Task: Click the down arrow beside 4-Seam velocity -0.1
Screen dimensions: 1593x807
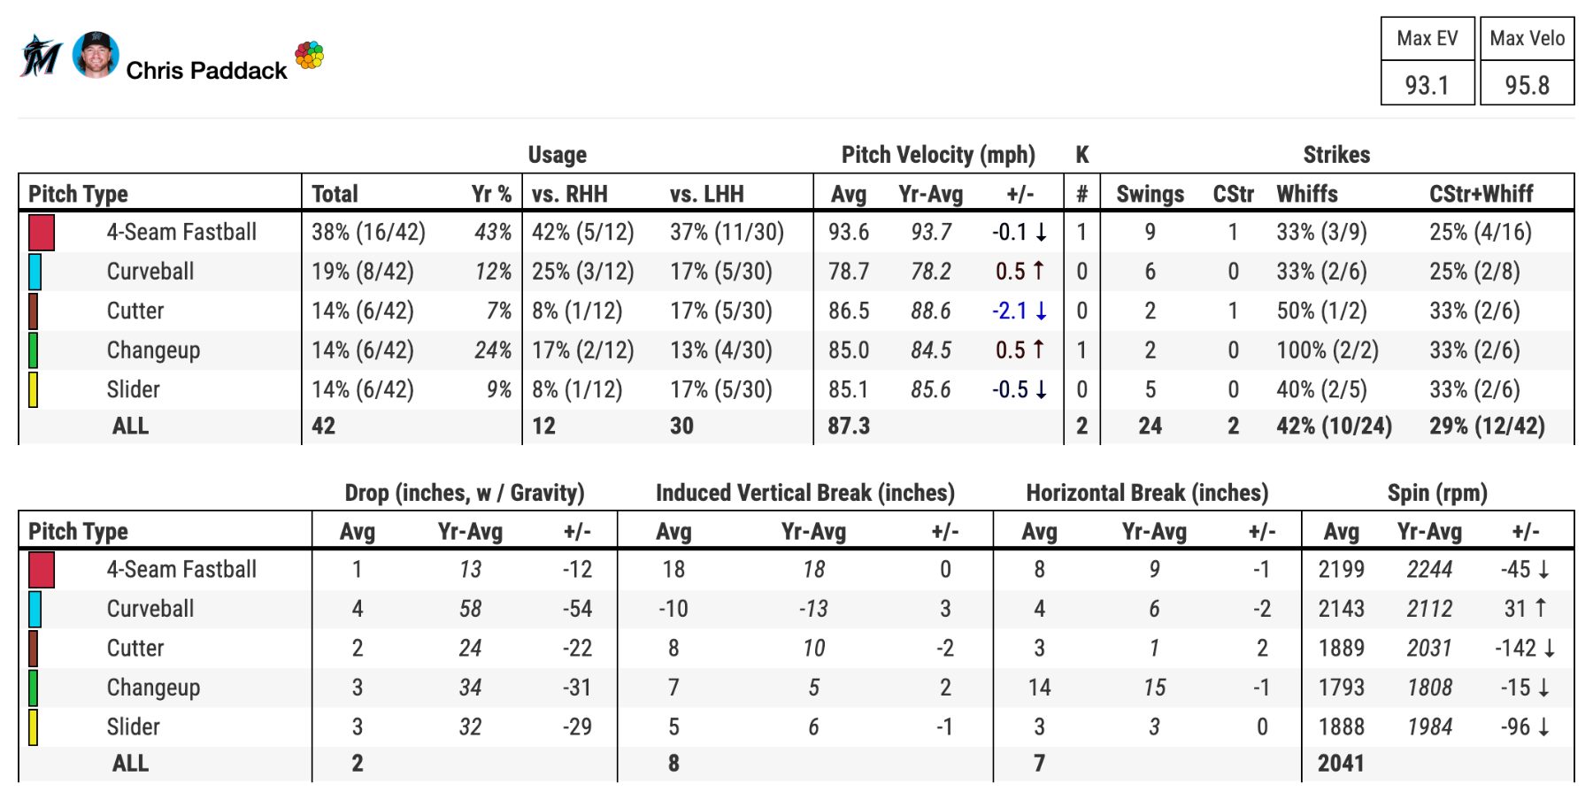Action: click(x=1042, y=232)
